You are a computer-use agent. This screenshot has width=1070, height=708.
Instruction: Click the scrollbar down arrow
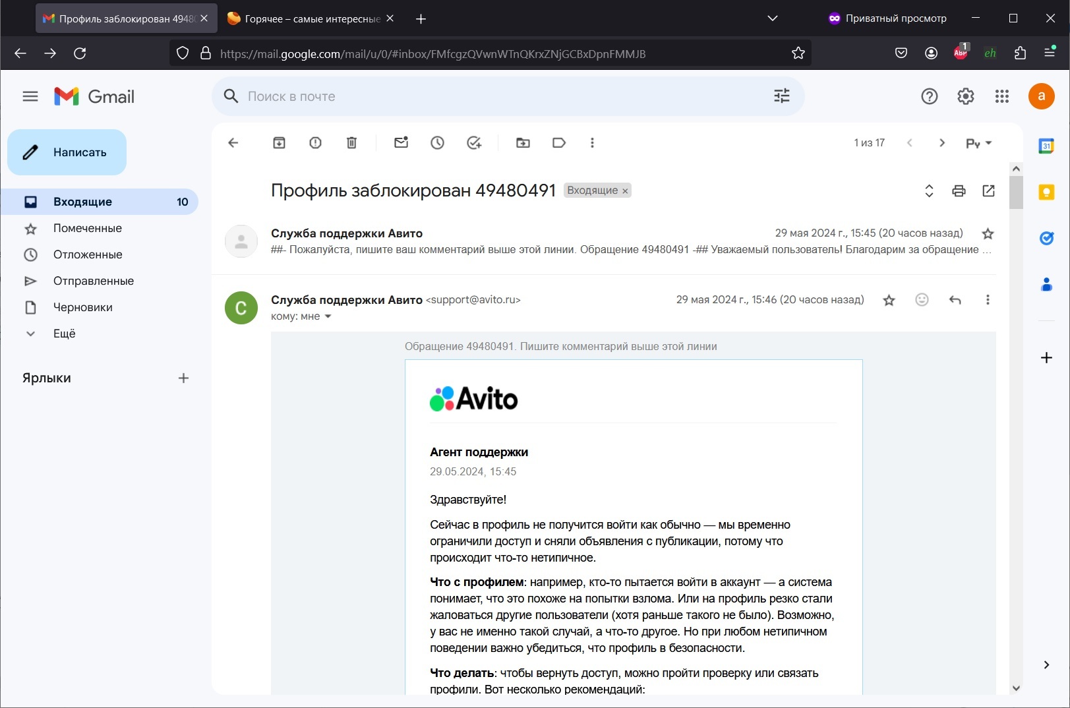(x=1016, y=688)
